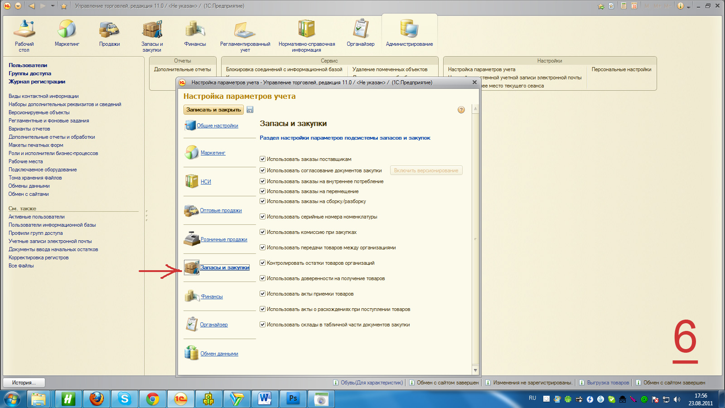This screenshot has width=725, height=408.
Task: Click the Обмен данными database icon
Action: coord(192,353)
